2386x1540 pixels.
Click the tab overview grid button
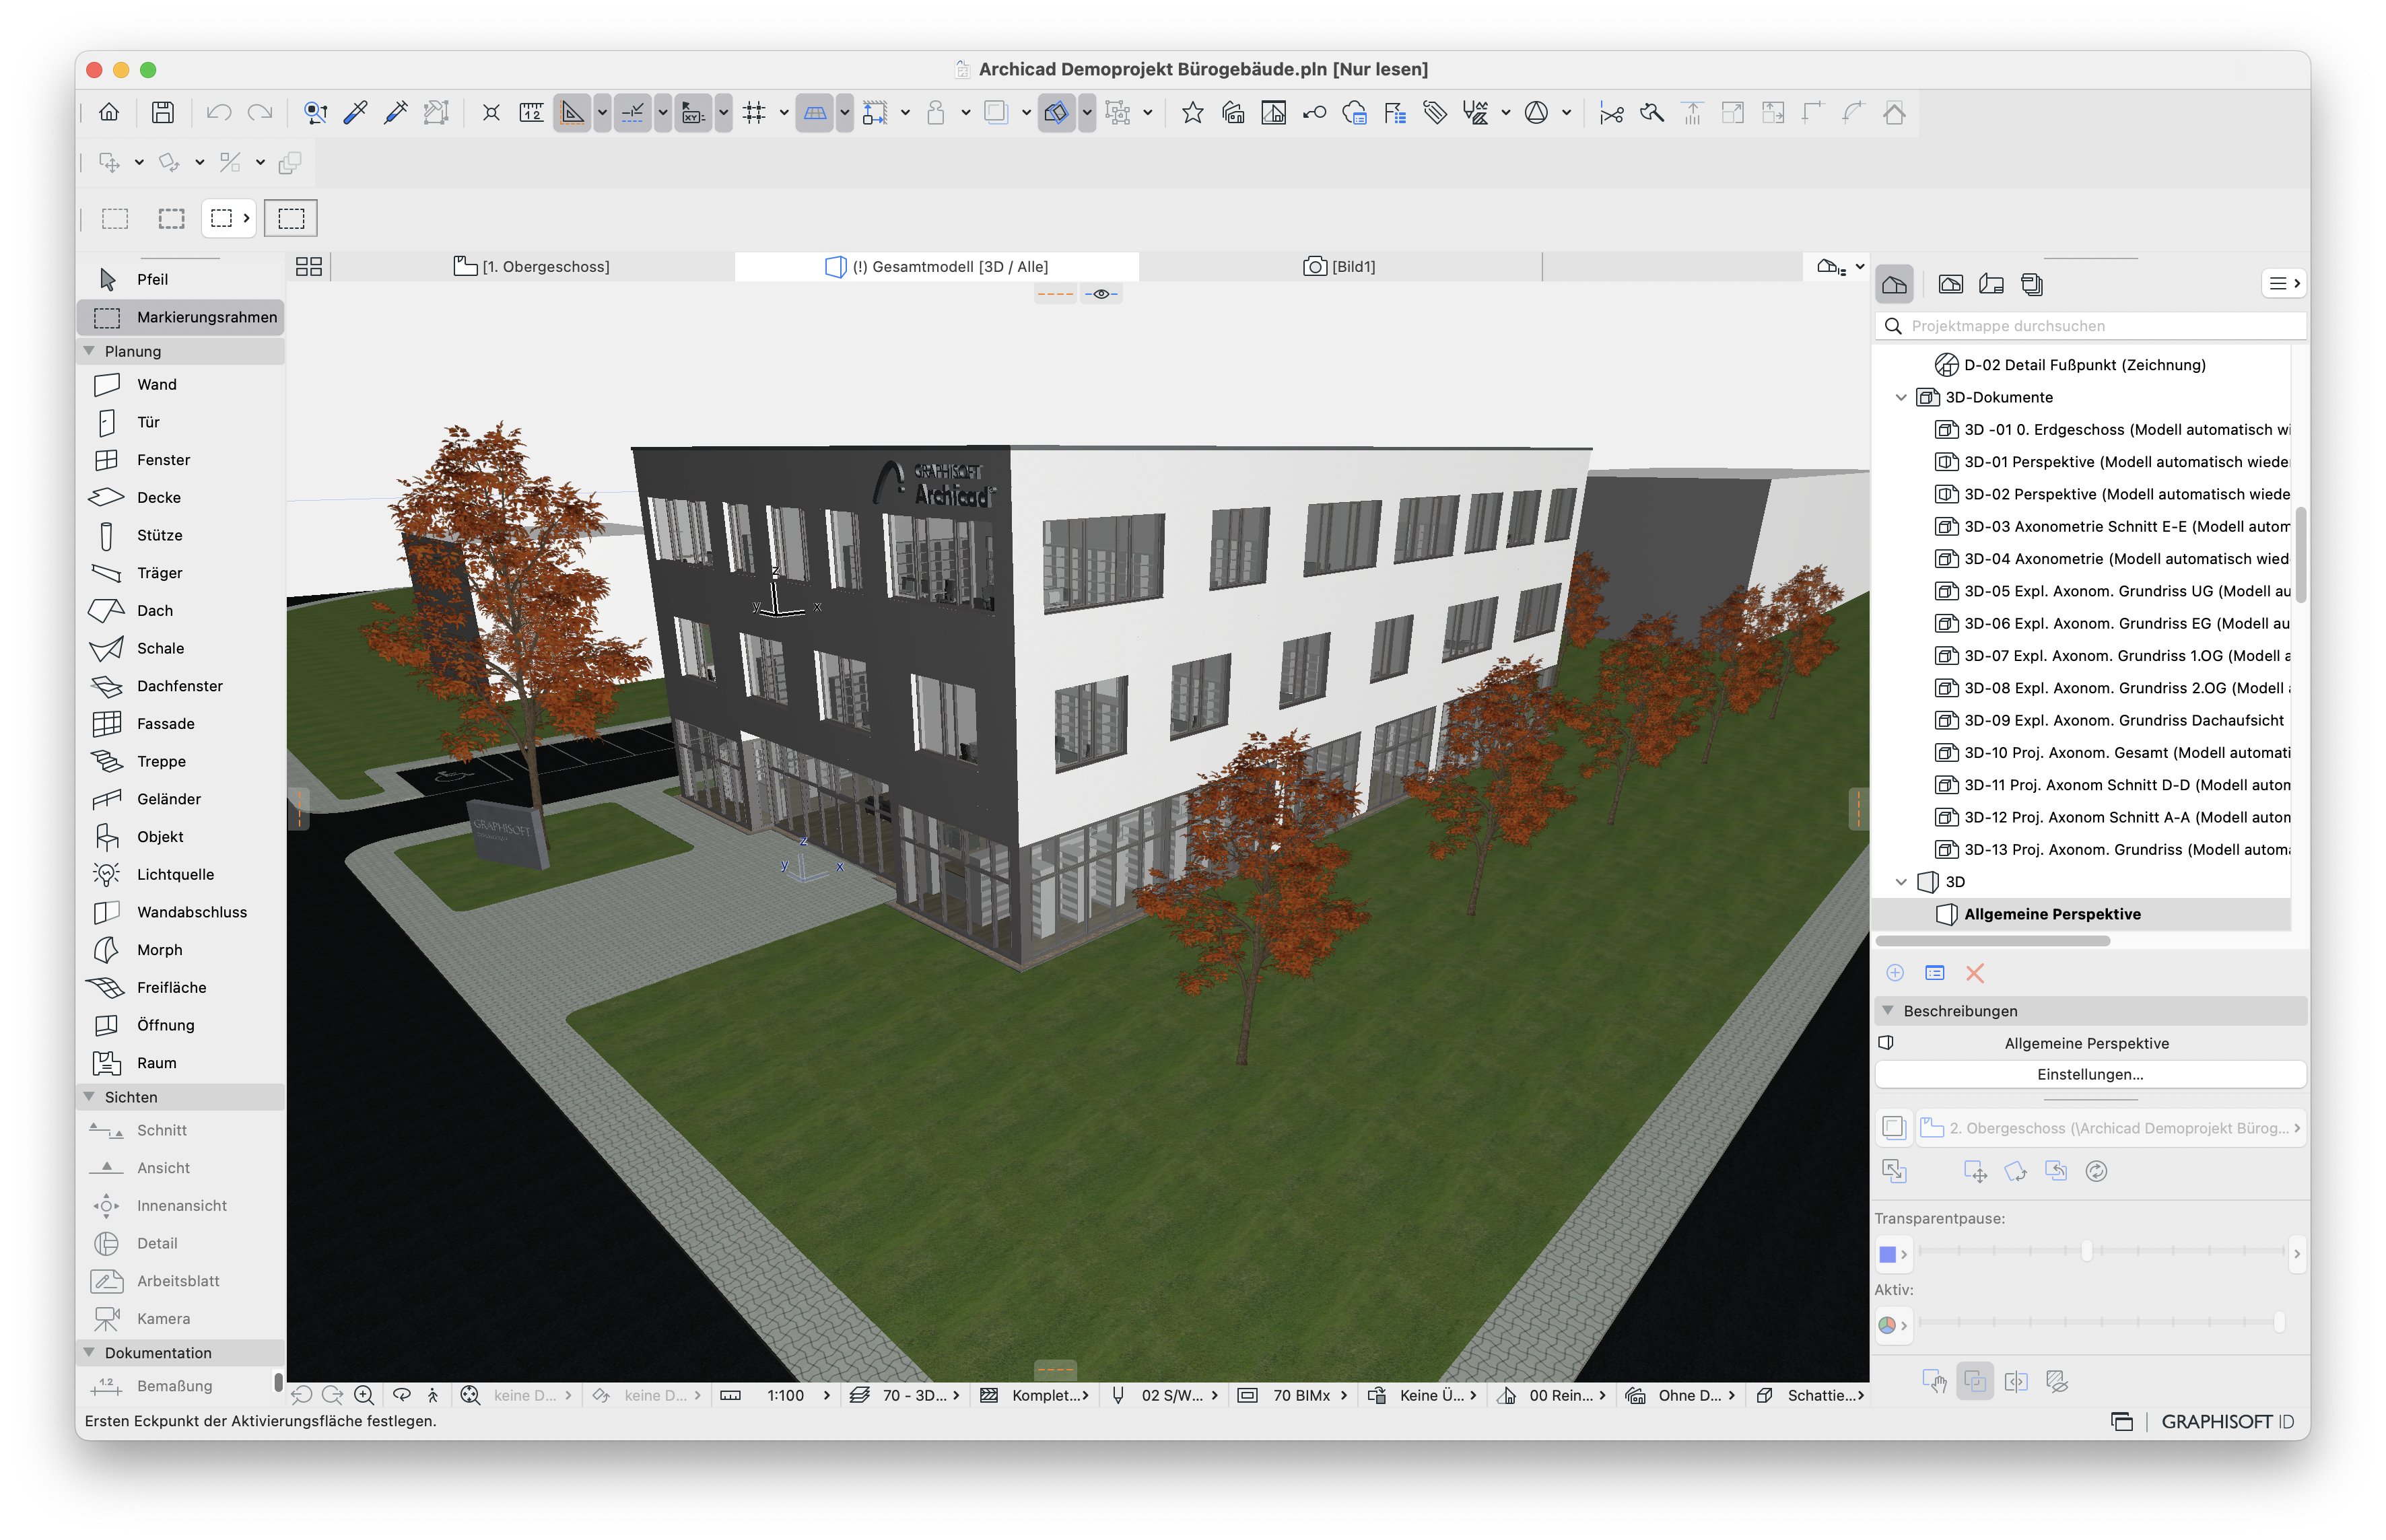309,267
